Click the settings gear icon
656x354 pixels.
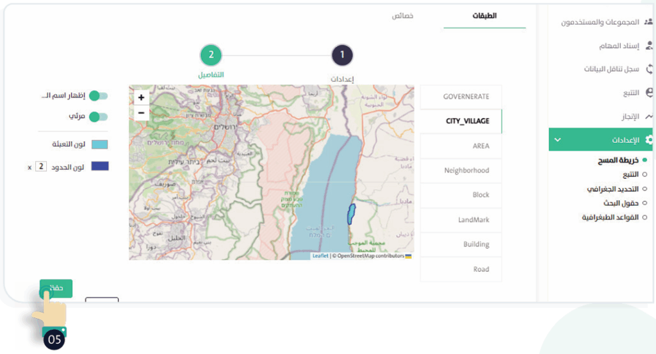click(649, 140)
